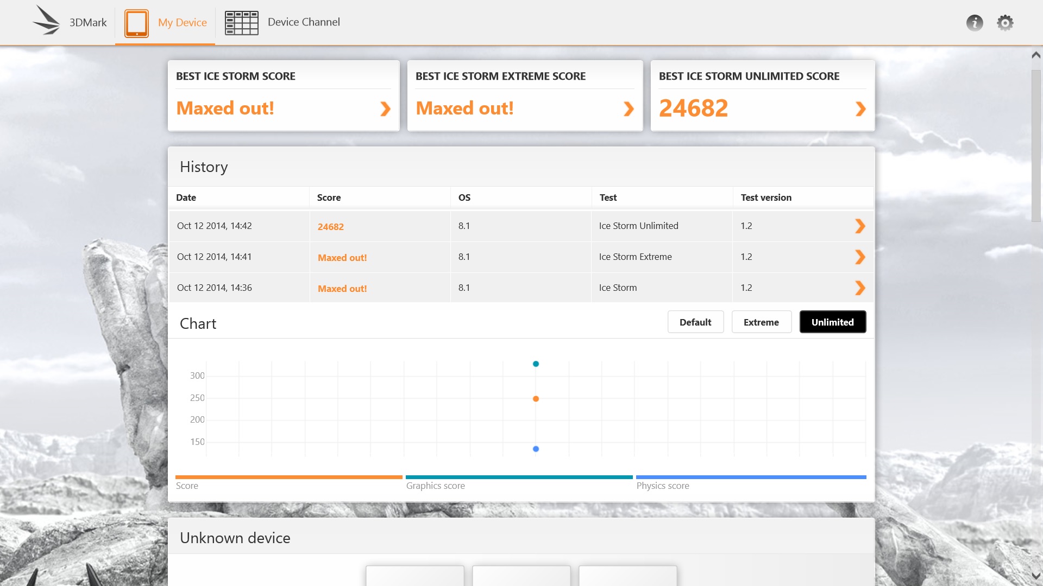
Task: Click the scrollbar down arrow
Action: click(x=1036, y=576)
